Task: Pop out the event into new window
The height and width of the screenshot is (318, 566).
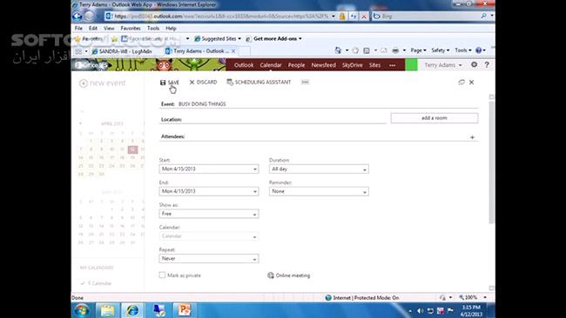Action: pos(462,83)
